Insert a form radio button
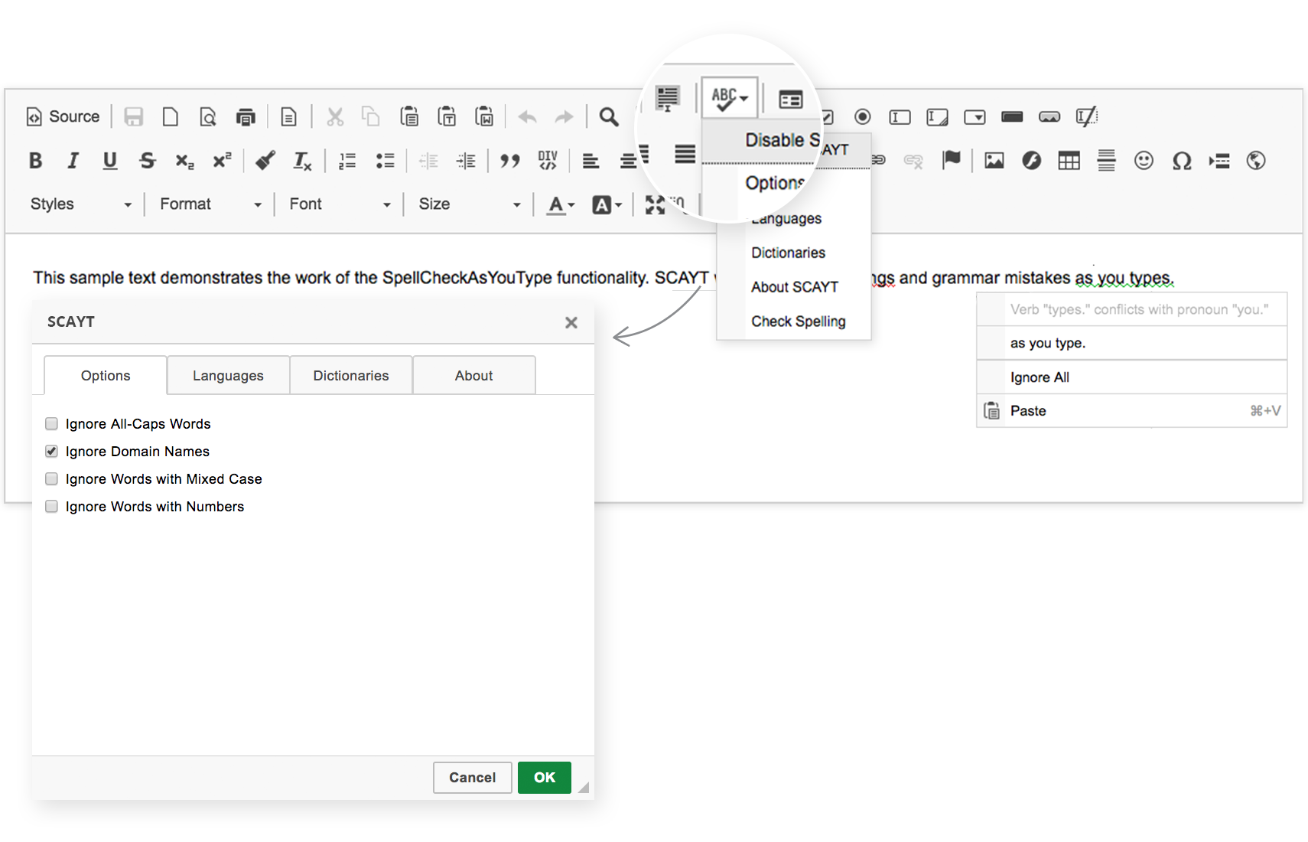This screenshot has height=842, width=1308. (x=863, y=116)
